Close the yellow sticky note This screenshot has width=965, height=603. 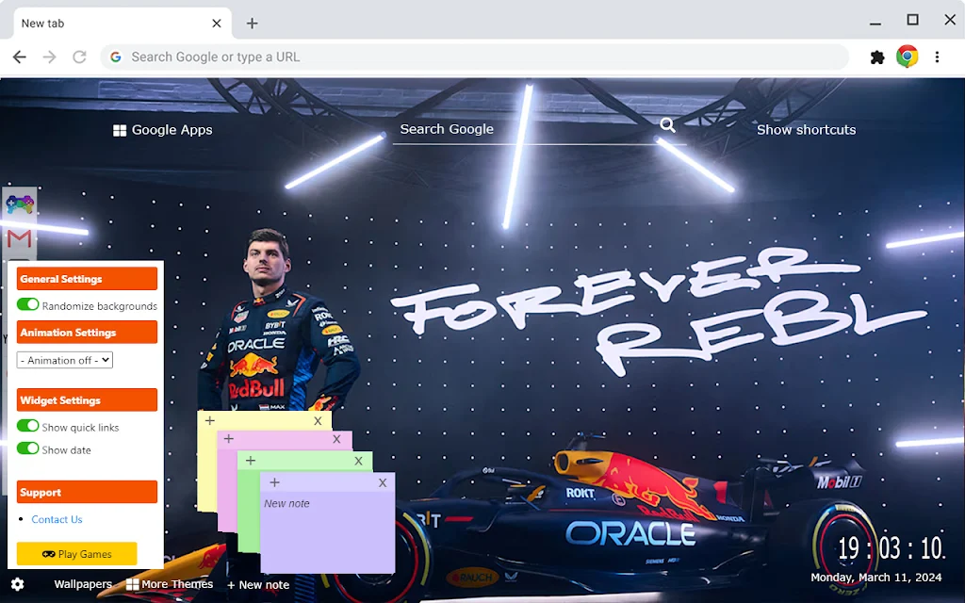coord(318,421)
